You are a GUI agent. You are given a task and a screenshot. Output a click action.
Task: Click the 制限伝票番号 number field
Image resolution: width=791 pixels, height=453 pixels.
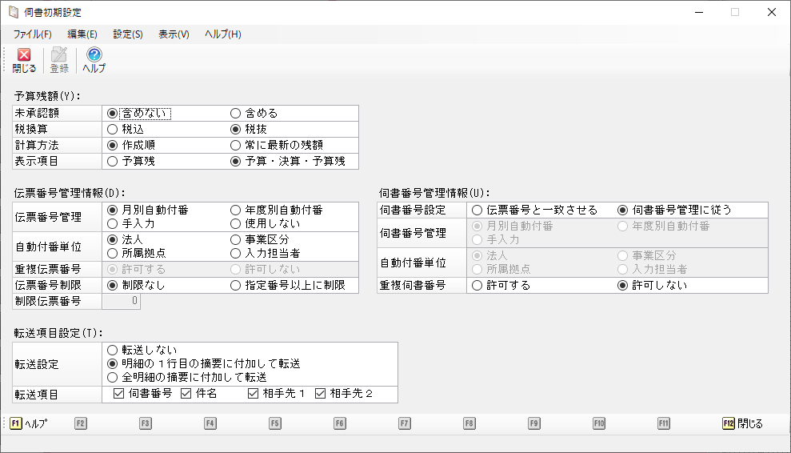[122, 302]
